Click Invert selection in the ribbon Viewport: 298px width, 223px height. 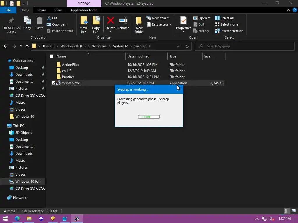[x=229, y=31]
